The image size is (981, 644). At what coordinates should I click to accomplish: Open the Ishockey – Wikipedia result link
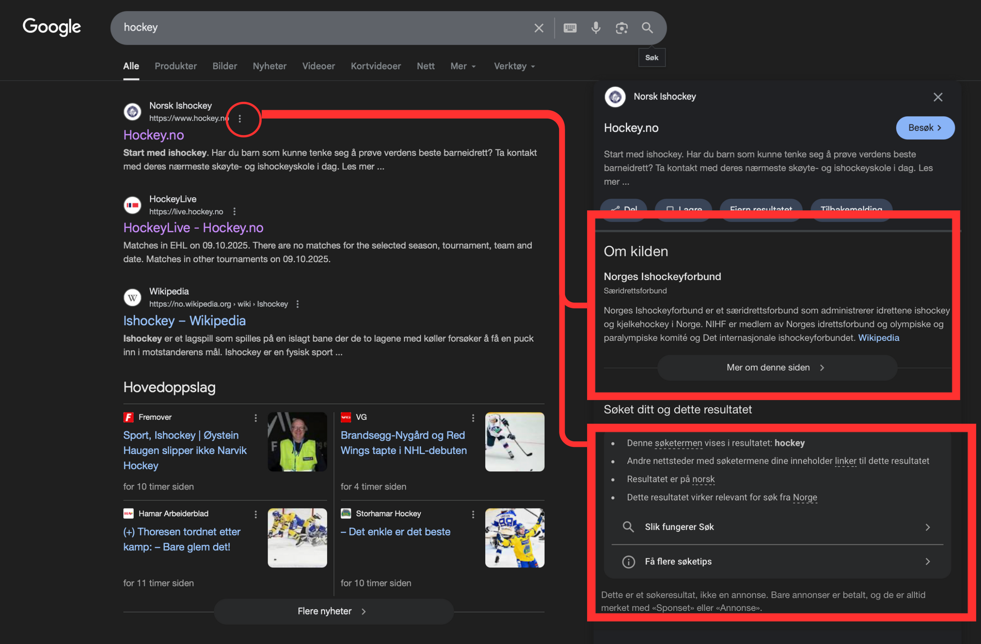point(184,321)
